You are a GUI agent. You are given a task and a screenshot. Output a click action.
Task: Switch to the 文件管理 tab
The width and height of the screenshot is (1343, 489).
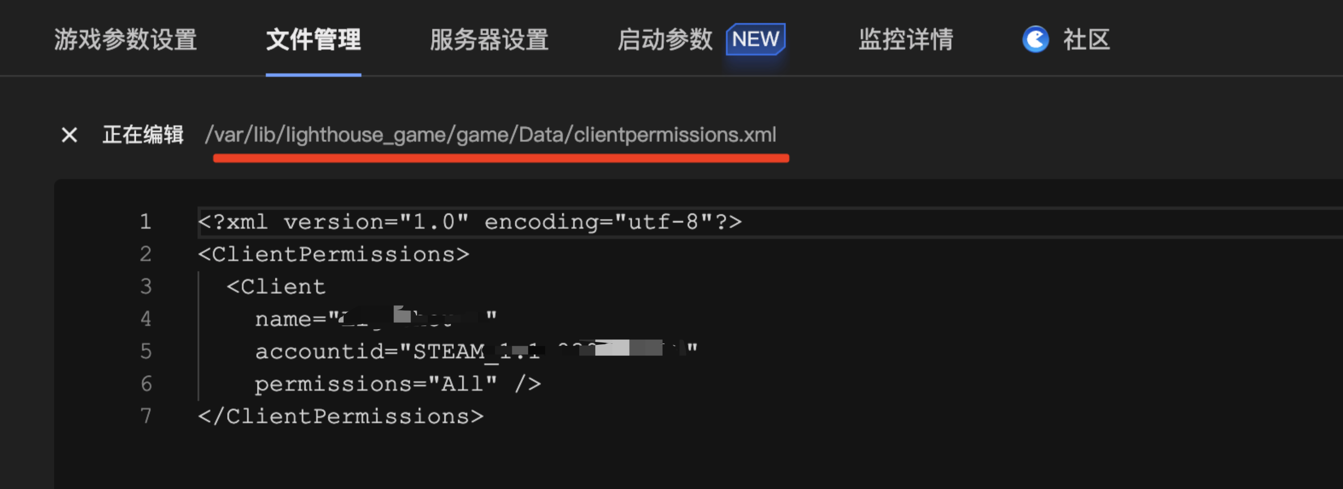313,40
